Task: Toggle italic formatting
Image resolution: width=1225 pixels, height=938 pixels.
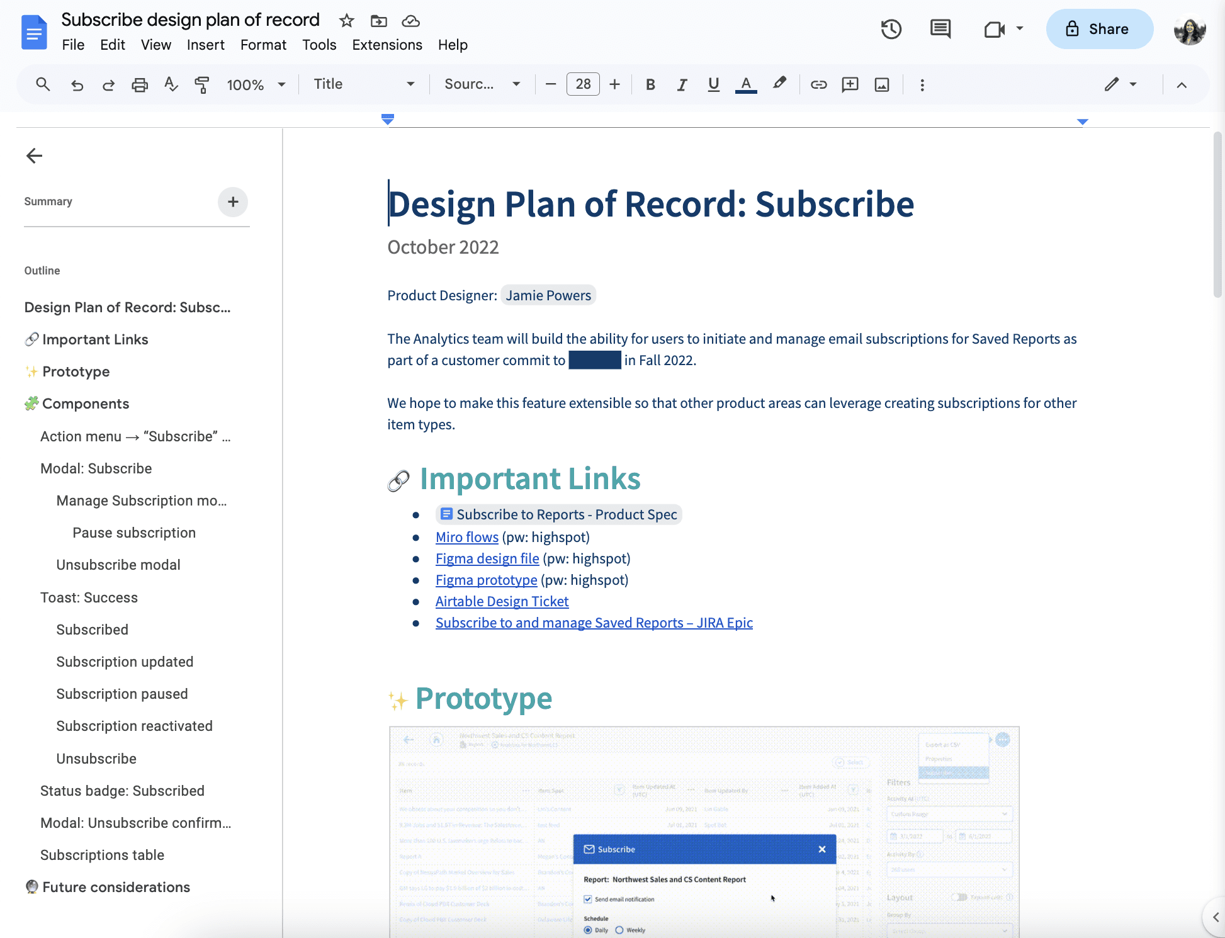Action: coord(682,84)
